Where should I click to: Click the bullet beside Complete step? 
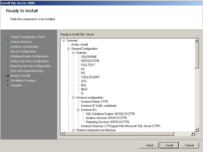pos(8,85)
